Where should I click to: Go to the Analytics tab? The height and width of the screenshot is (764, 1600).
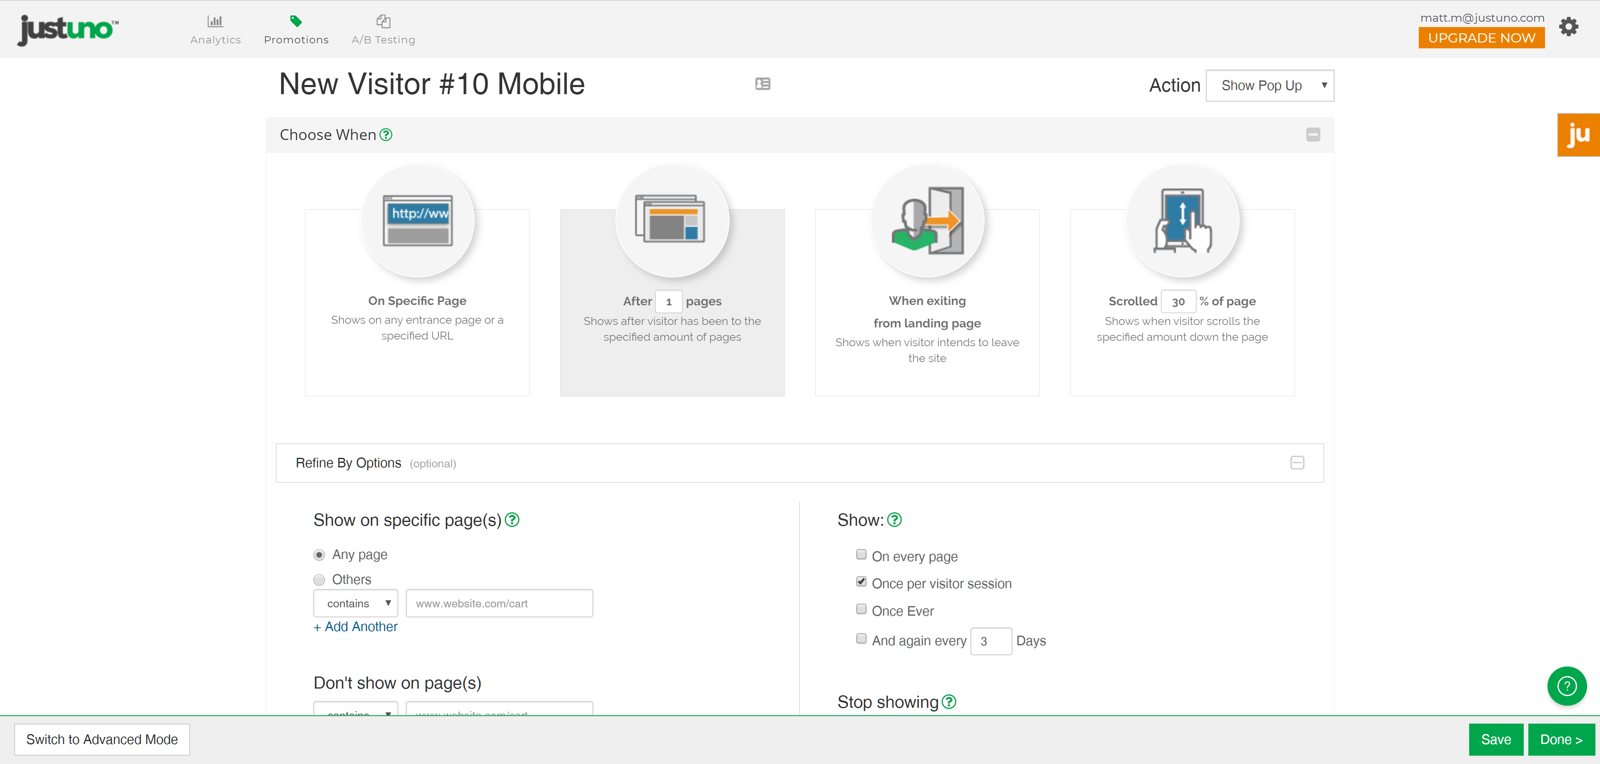[215, 30]
